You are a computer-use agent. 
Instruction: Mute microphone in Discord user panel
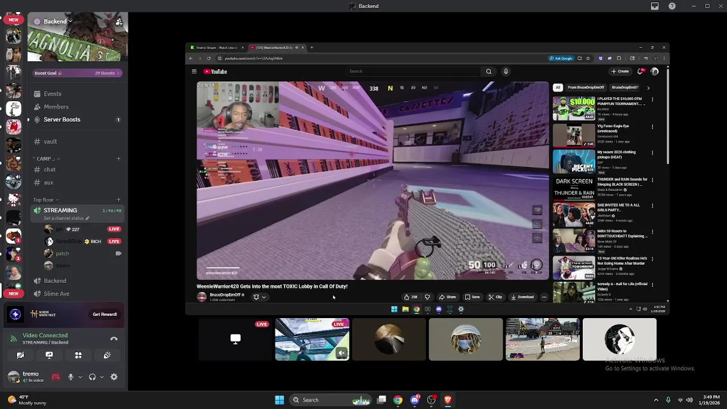click(x=70, y=377)
